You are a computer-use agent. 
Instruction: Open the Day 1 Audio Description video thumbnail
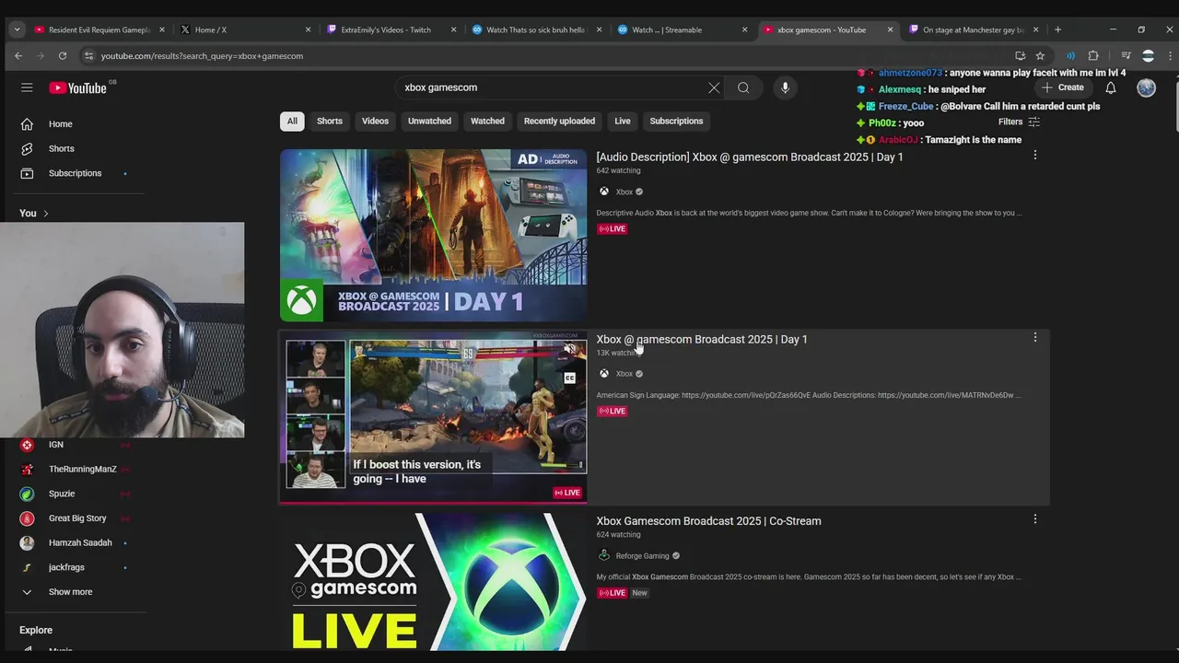(x=433, y=235)
